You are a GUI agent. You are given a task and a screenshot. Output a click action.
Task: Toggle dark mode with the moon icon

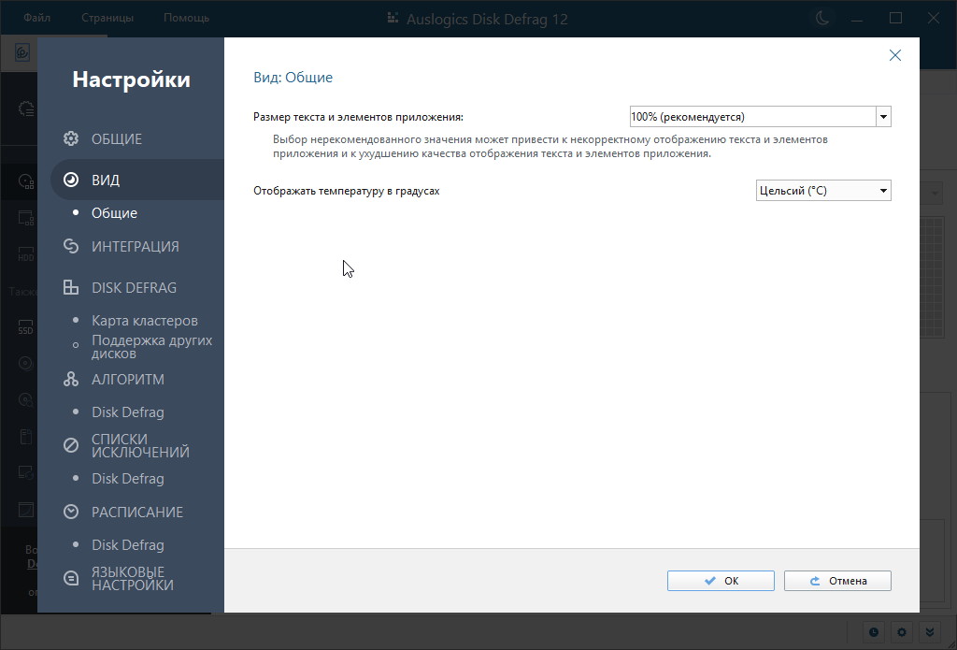coord(822,19)
